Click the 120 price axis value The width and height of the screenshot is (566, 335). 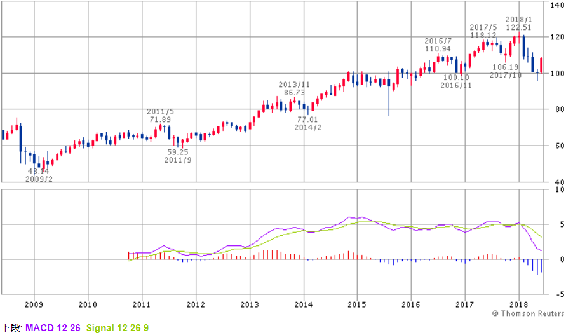point(558,37)
